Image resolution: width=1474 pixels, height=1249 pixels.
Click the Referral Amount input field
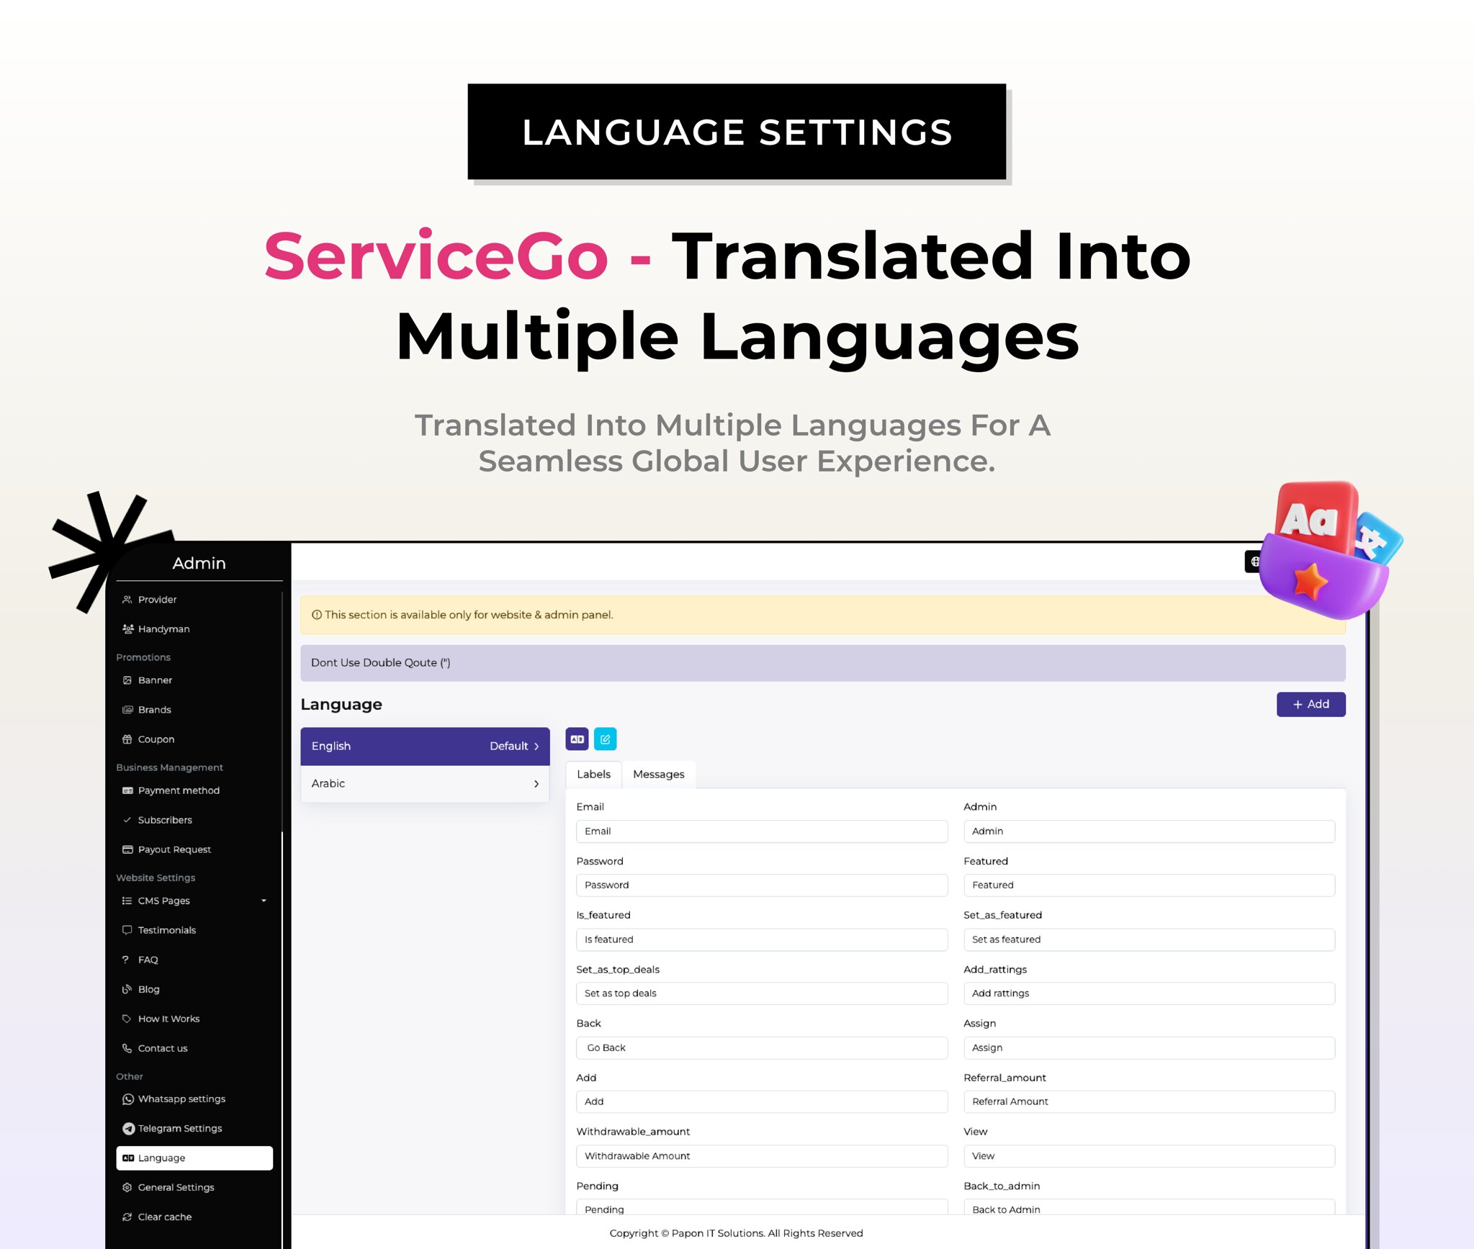1149,1102
